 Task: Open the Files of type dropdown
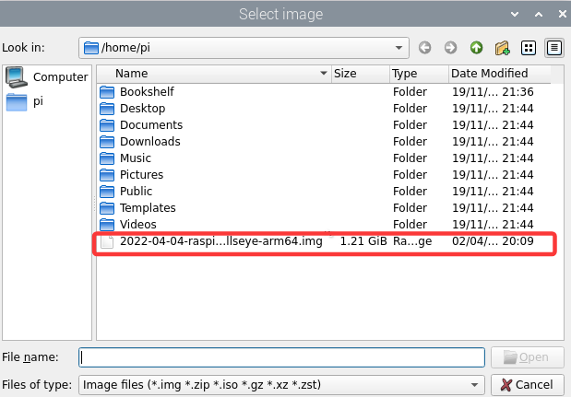tap(475, 384)
